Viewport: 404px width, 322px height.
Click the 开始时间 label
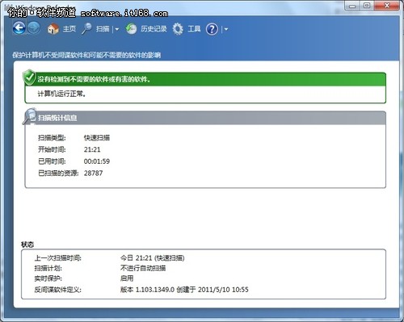pyautogui.click(x=52, y=149)
